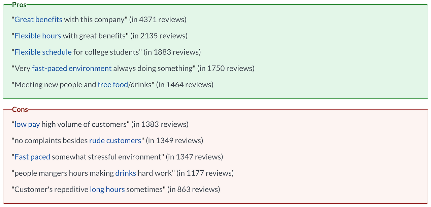Image resolution: width=431 pixels, height=207 pixels.
Task: Open the "low pay" link
Action: pos(27,124)
